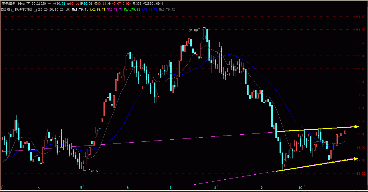Click the date 20121029 in header
This screenshot has height=192, width=368.
[39, 4]
